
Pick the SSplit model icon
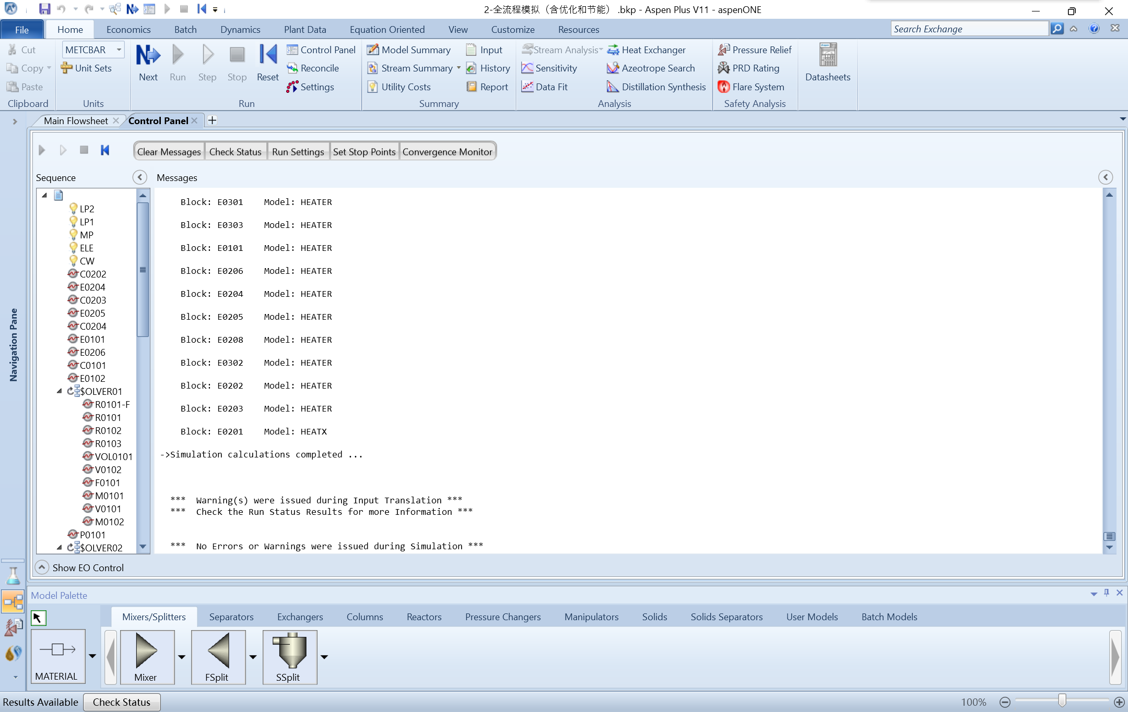(x=289, y=655)
